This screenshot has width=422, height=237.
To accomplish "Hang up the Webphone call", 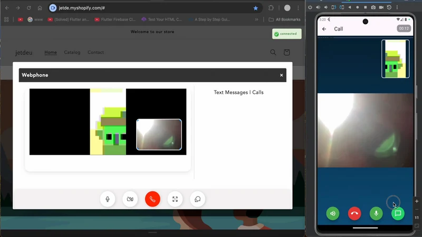I will tap(152, 199).
